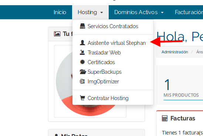Select Servicios Contratados menu entry
This screenshot has height=136, width=203.
point(113,26)
